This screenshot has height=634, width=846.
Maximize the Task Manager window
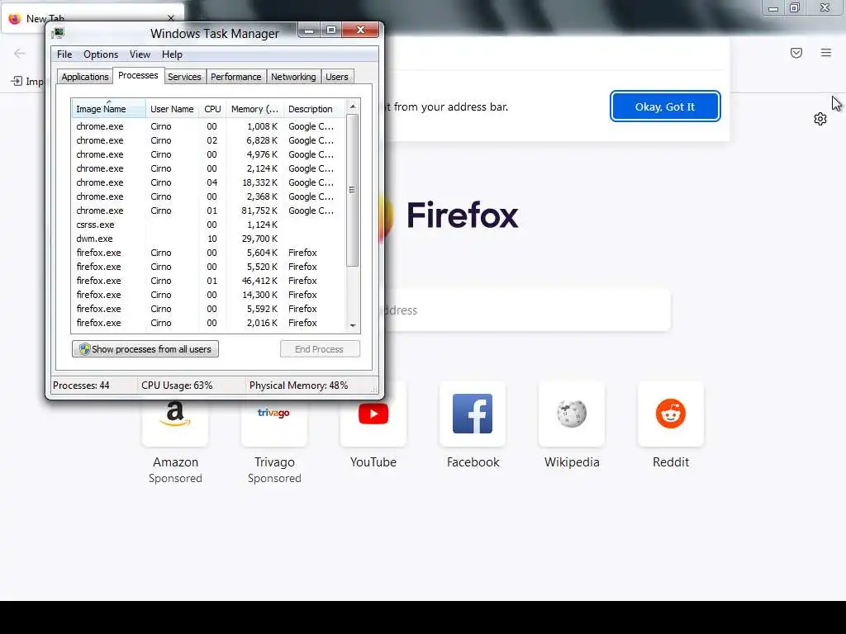tap(331, 31)
